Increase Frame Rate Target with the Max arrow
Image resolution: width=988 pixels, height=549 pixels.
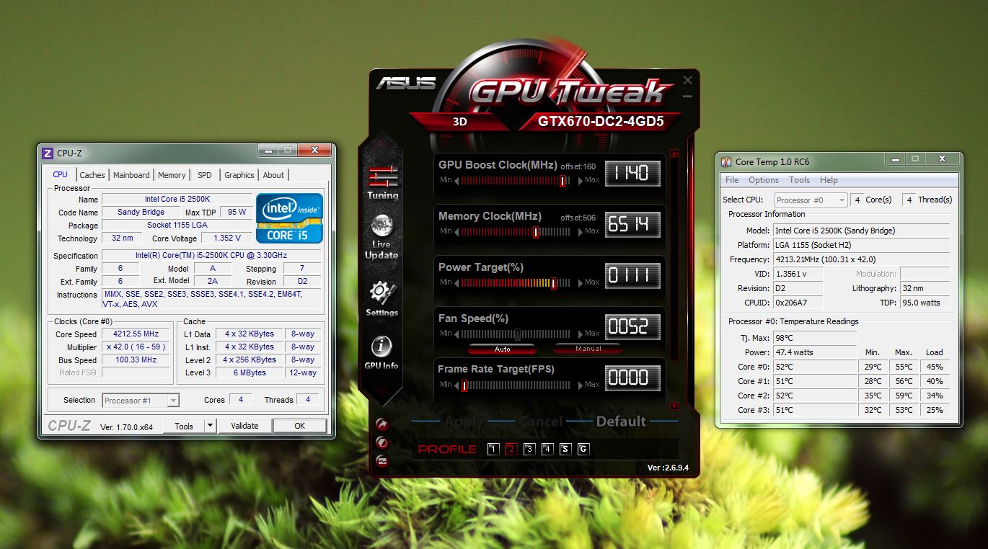point(579,385)
